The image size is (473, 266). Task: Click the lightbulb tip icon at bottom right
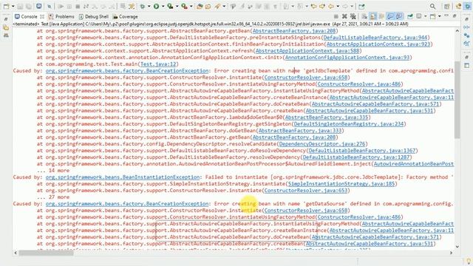click(x=468, y=261)
